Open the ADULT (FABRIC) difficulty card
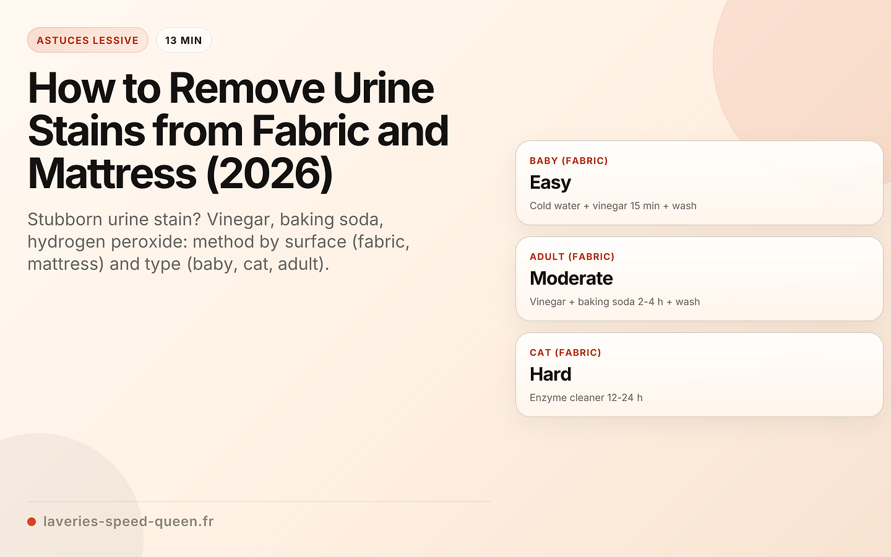 coord(699,278)
